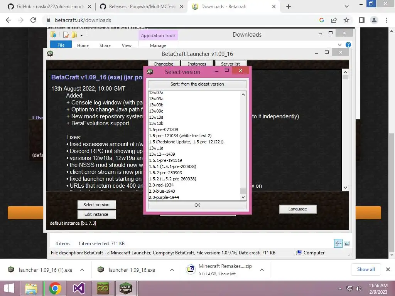Open launcher-1.09_16 (1).exe download options
Screen dimensions: 395x296
coord(82,270)
